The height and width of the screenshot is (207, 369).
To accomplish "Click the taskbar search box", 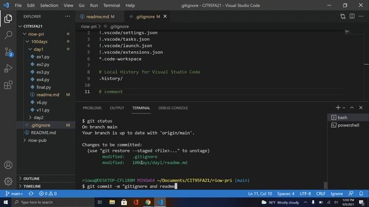I will 54,202.
